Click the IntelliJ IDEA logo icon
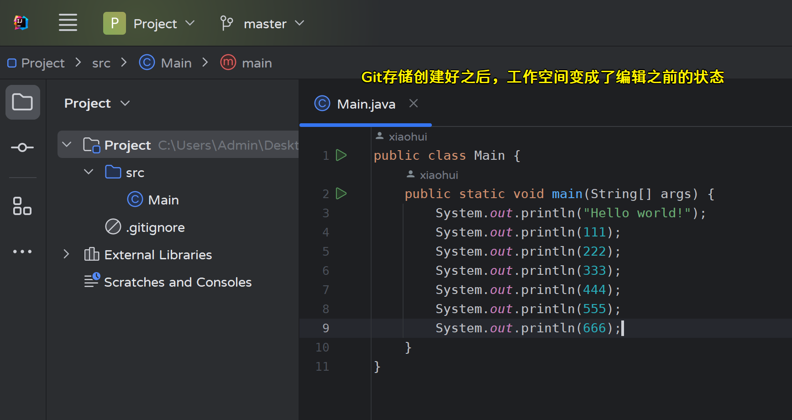Viewport: 792px width, 420px height. [21, 22]
